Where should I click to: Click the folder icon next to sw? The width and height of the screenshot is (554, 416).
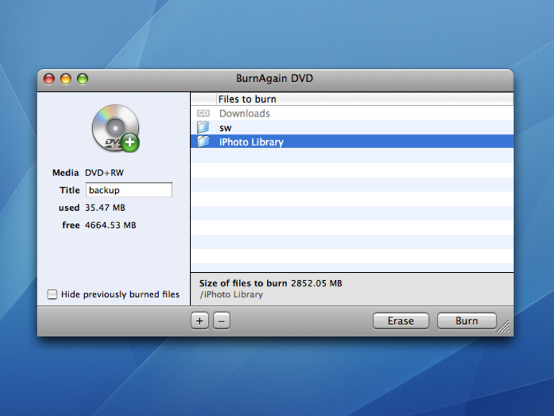point(203,127)
